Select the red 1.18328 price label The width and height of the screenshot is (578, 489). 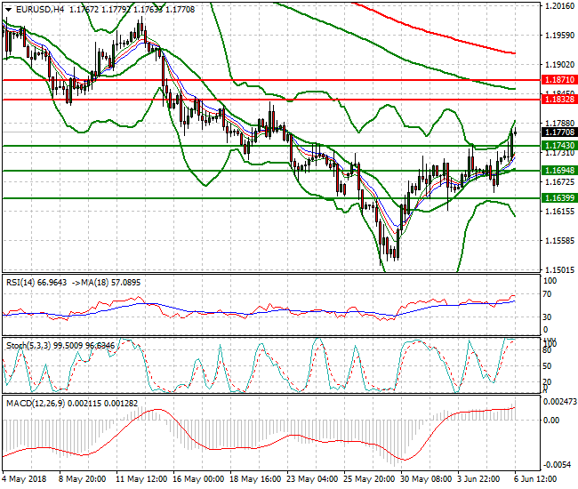pyautogui.click(x=558, y=100)
